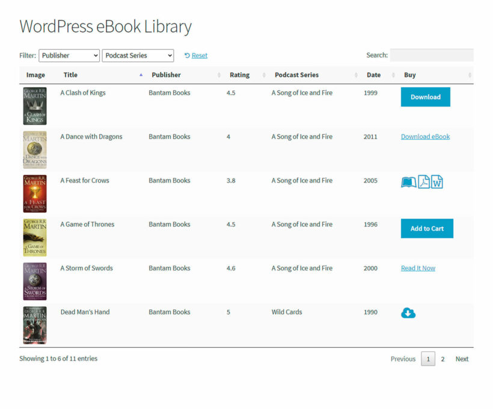Screen dimensions: 493x409
Task: Go to page 2 of results
Action: pos(442,359)
